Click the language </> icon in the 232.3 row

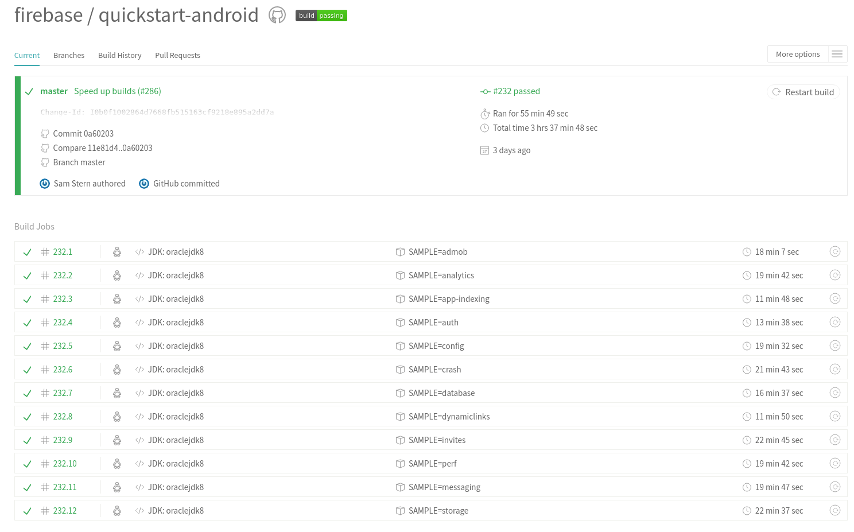point(139,298)
